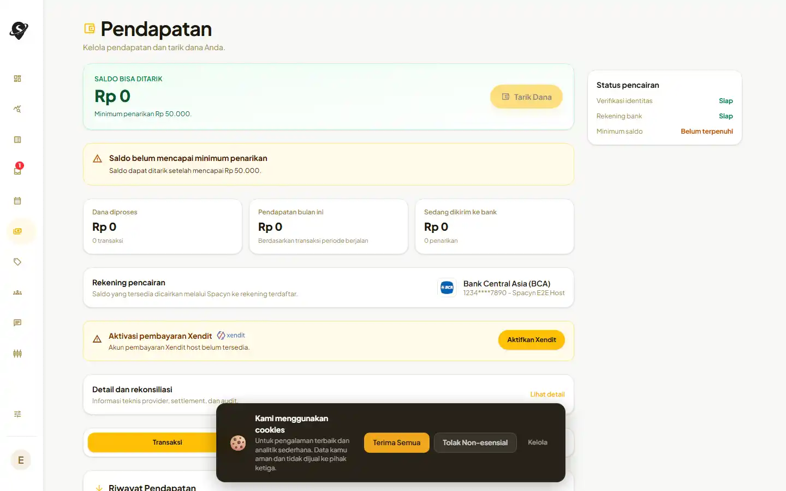Click the Verifikasi identitas row label
Screen dimensions: 786x491
point(624,101)
